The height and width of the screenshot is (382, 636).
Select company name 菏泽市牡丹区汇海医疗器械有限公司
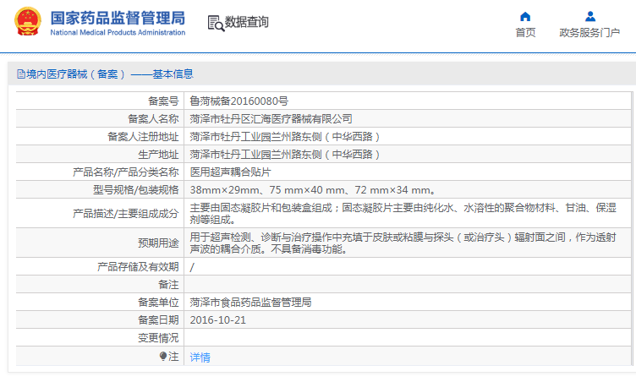271,119
